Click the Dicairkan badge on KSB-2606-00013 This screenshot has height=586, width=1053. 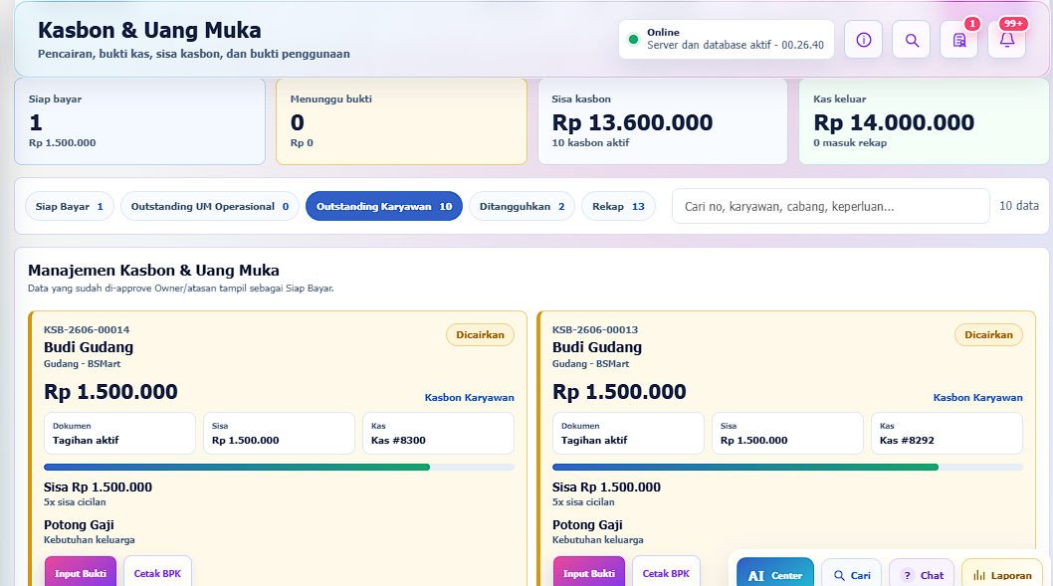pyautogui.click(x=988, y=334)
